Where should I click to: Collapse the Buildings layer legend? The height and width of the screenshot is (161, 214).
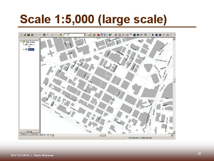point(24,44)
